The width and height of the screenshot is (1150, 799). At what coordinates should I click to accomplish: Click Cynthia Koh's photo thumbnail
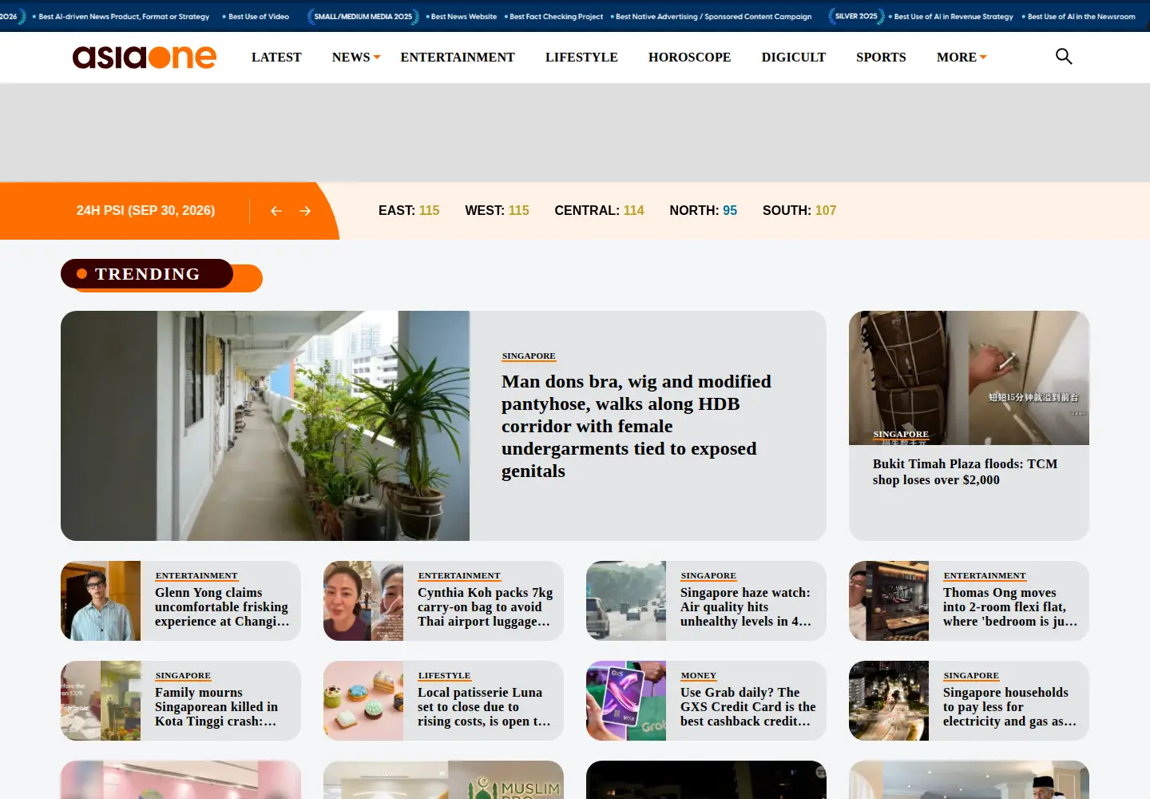(x=363, y=601)
